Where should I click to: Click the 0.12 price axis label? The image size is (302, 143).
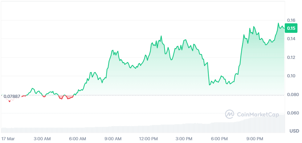[x=291, y=57]
